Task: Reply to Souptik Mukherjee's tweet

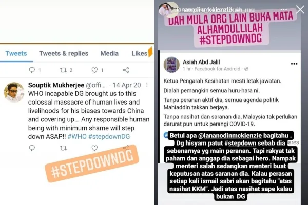Action: coord(32,148)
